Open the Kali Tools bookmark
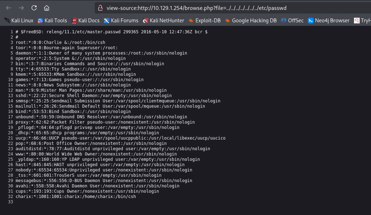This screenshot has height=215, width=371. point(52,21)
